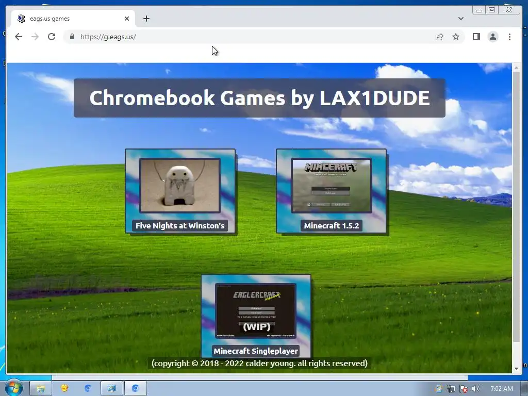The image size is (528, 396).
Task: Click the volume speaker tray icon
Action: (x=475, y=389)
